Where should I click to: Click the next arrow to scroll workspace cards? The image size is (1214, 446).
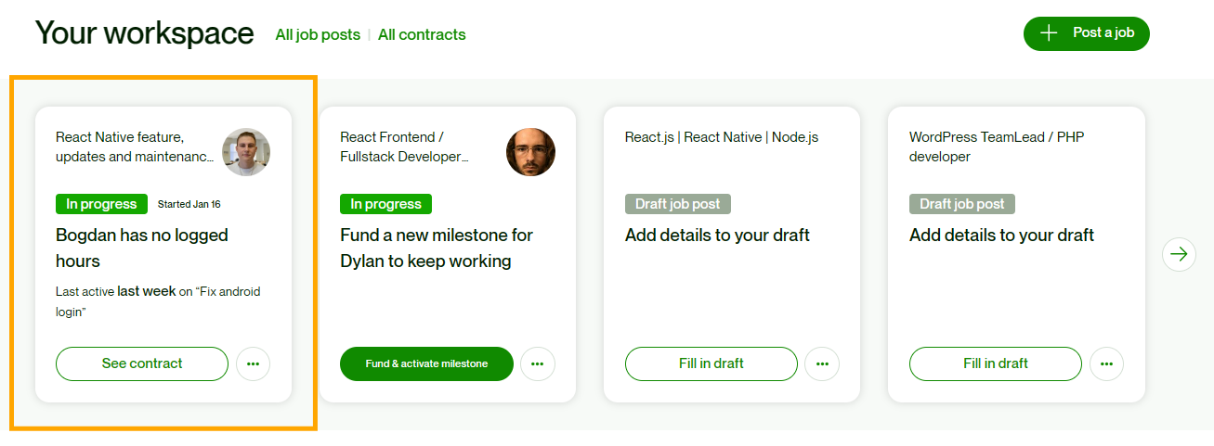pos(1179,254)
